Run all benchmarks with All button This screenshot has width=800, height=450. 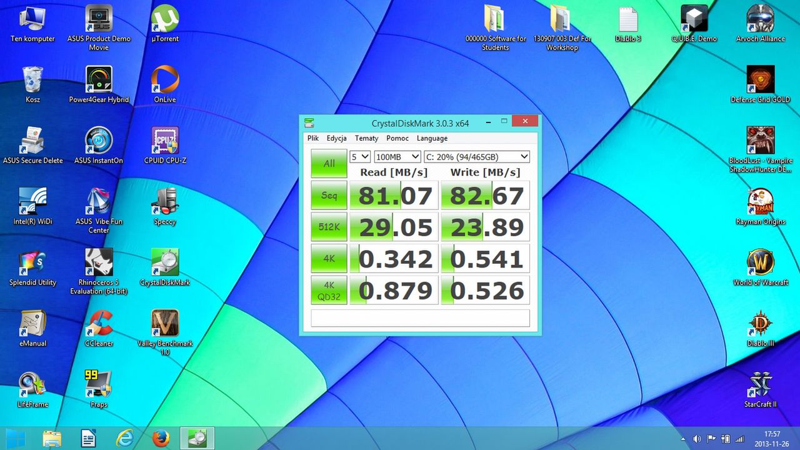click(329, 164)
